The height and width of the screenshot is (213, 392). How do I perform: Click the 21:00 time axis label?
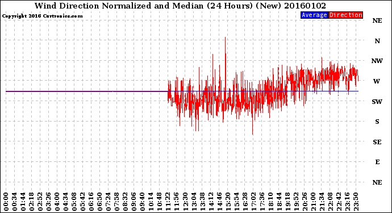313,202
